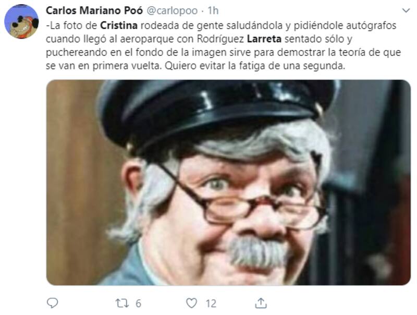Open the Munchi dog avatar profile picture
Screen dimensions: 417x315
coord(21,21)
